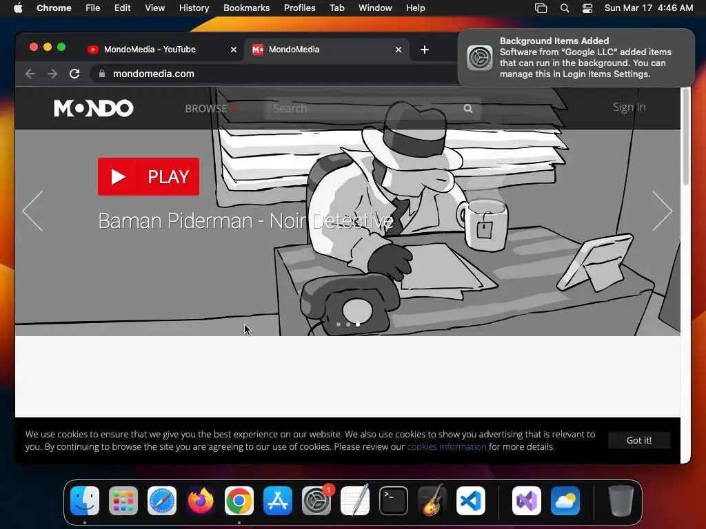Image resolution: width=706 pixels, height=529 pixels.
Task: Open Visual Studio from the Dock
Action: pyautogui.click(x=527, y=501)
